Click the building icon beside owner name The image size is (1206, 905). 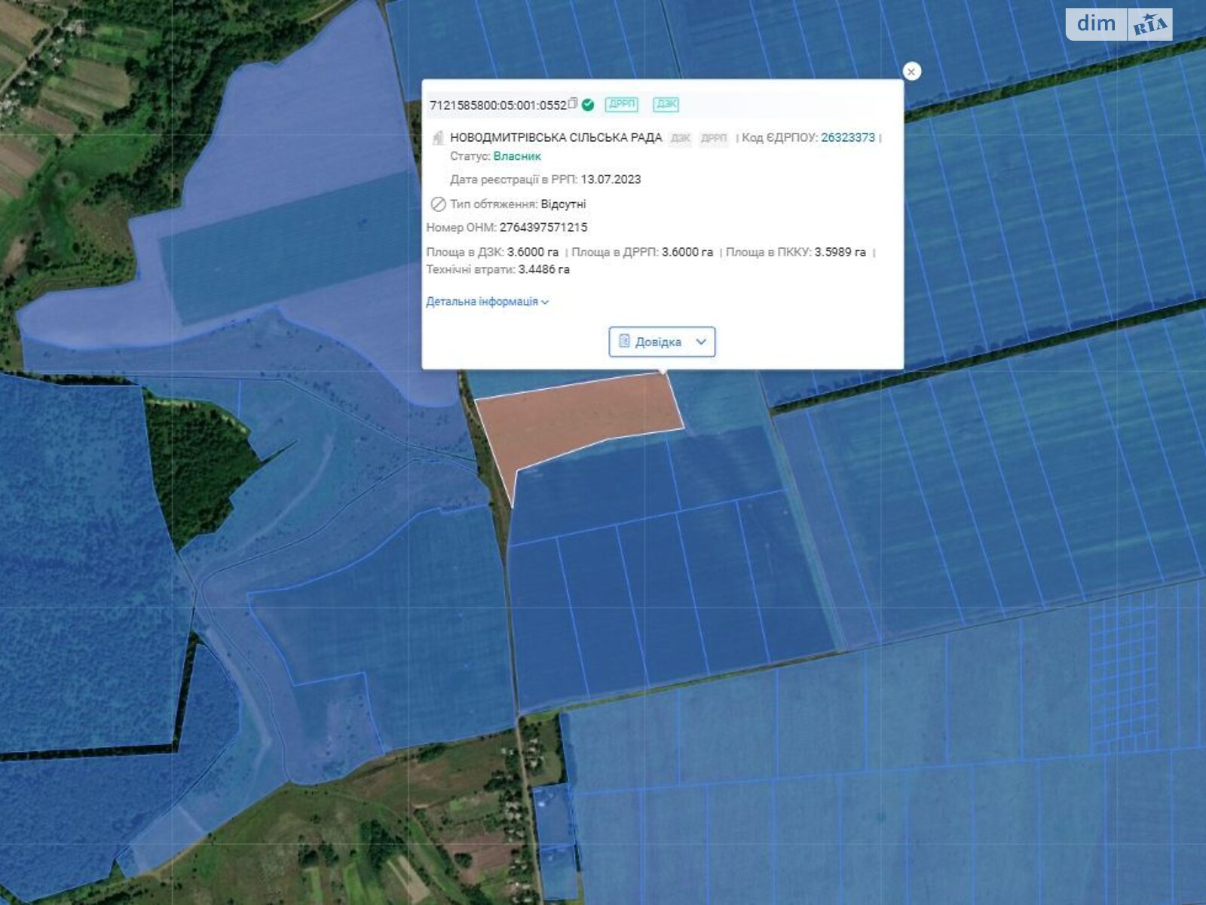[x=437, y=138]
